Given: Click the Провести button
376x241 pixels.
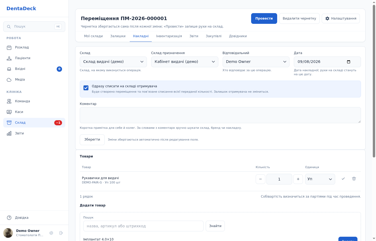Looking at the screenshot, I should (264, 18).
